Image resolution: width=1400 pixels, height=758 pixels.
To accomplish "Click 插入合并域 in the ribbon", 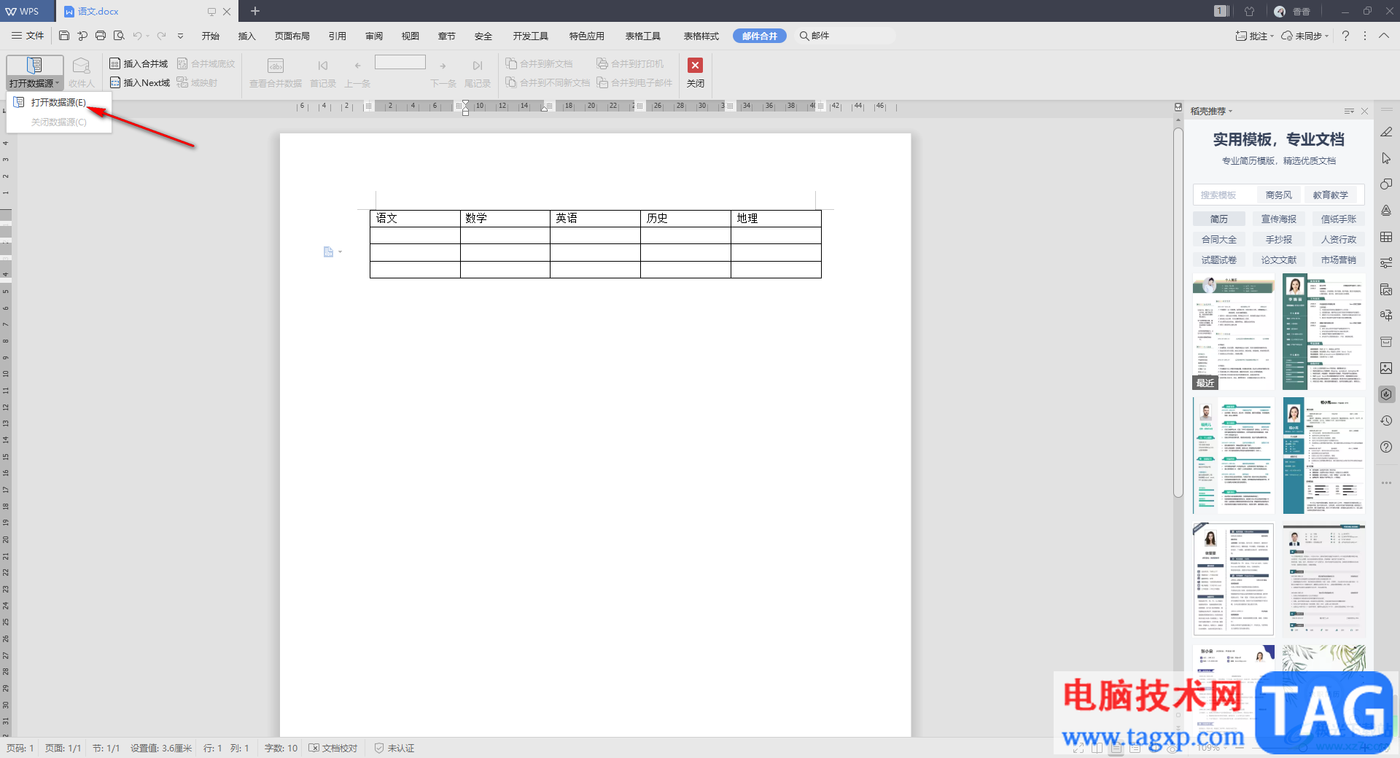I will [x=139, y=64].
